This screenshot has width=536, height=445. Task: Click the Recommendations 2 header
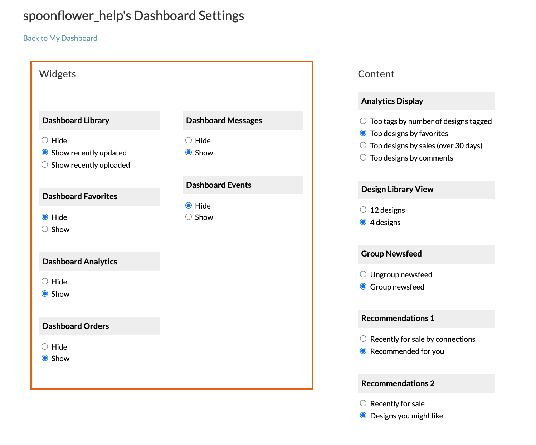point(427,383)
